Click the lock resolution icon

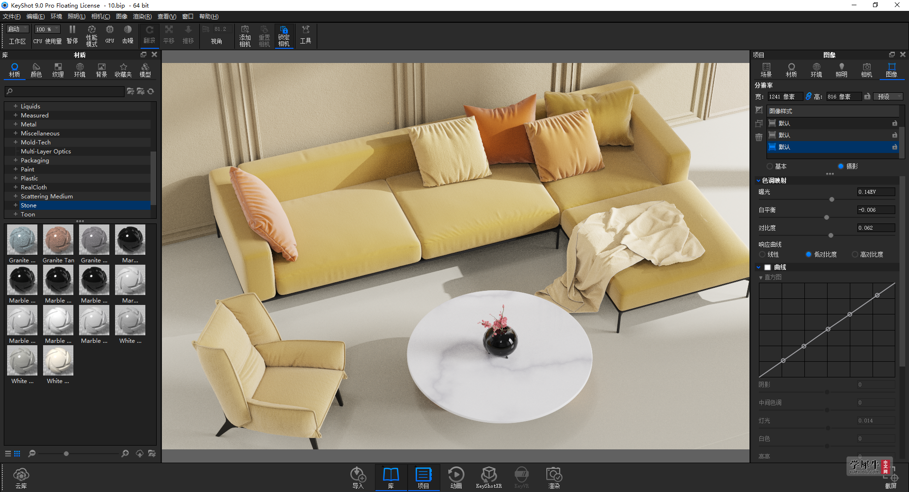[x=867, y=96]
